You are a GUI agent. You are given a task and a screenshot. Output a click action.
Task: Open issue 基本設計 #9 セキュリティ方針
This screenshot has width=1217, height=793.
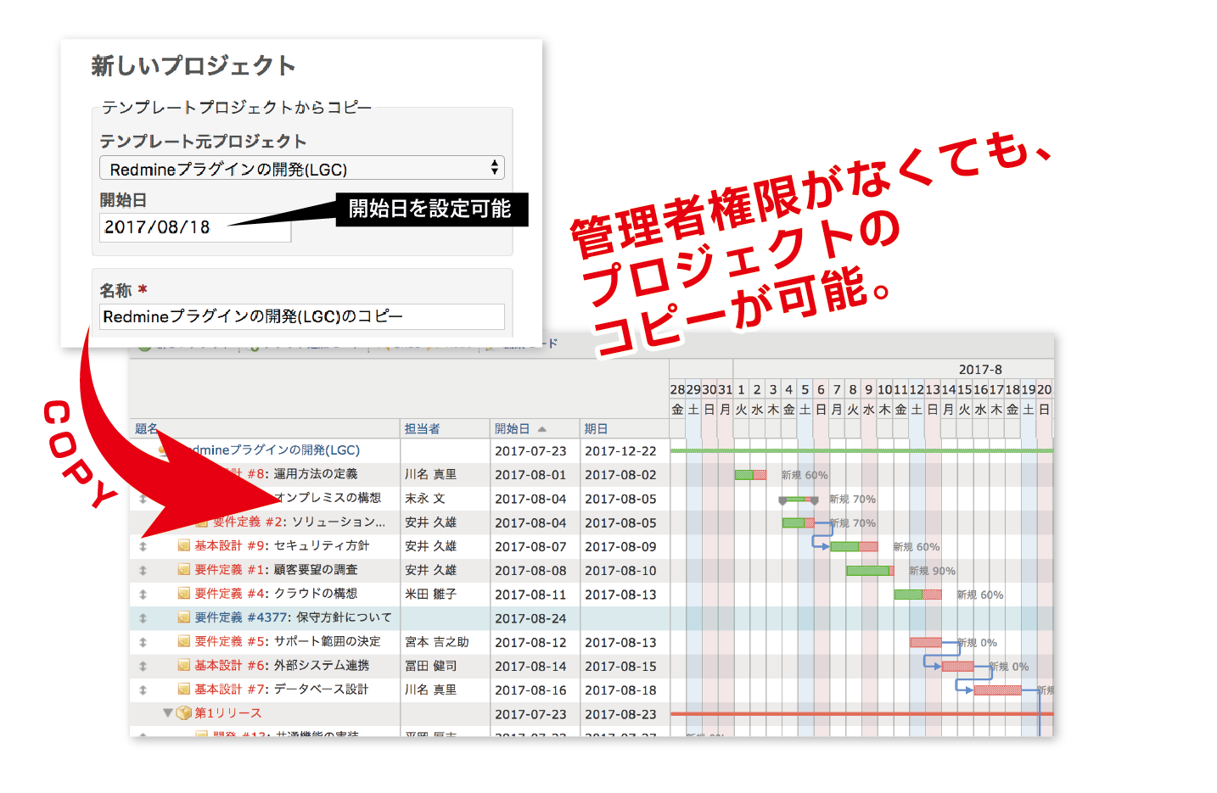click(x=282, y=546)
